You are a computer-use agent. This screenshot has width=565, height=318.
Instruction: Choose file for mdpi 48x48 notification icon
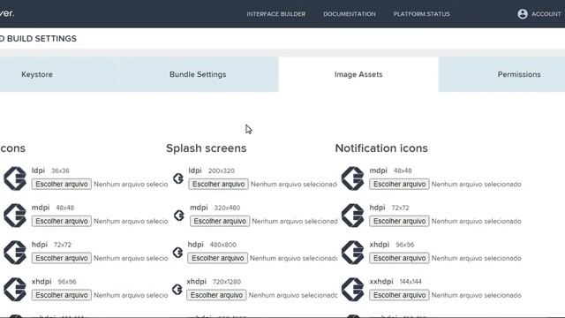pos(399,185)
